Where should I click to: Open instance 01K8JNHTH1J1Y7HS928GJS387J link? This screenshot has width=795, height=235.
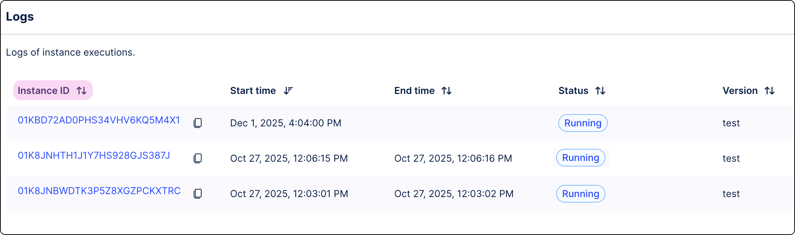point(94,155)
